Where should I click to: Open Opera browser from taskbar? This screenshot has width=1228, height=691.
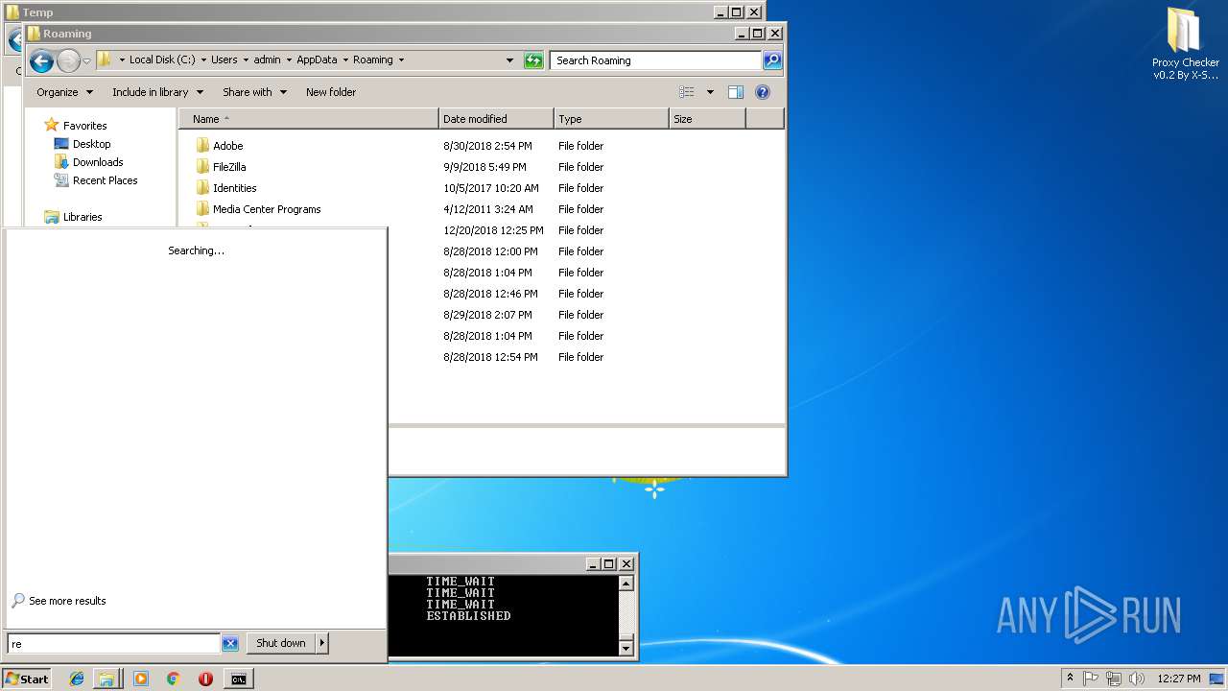[x=205, y=679]
